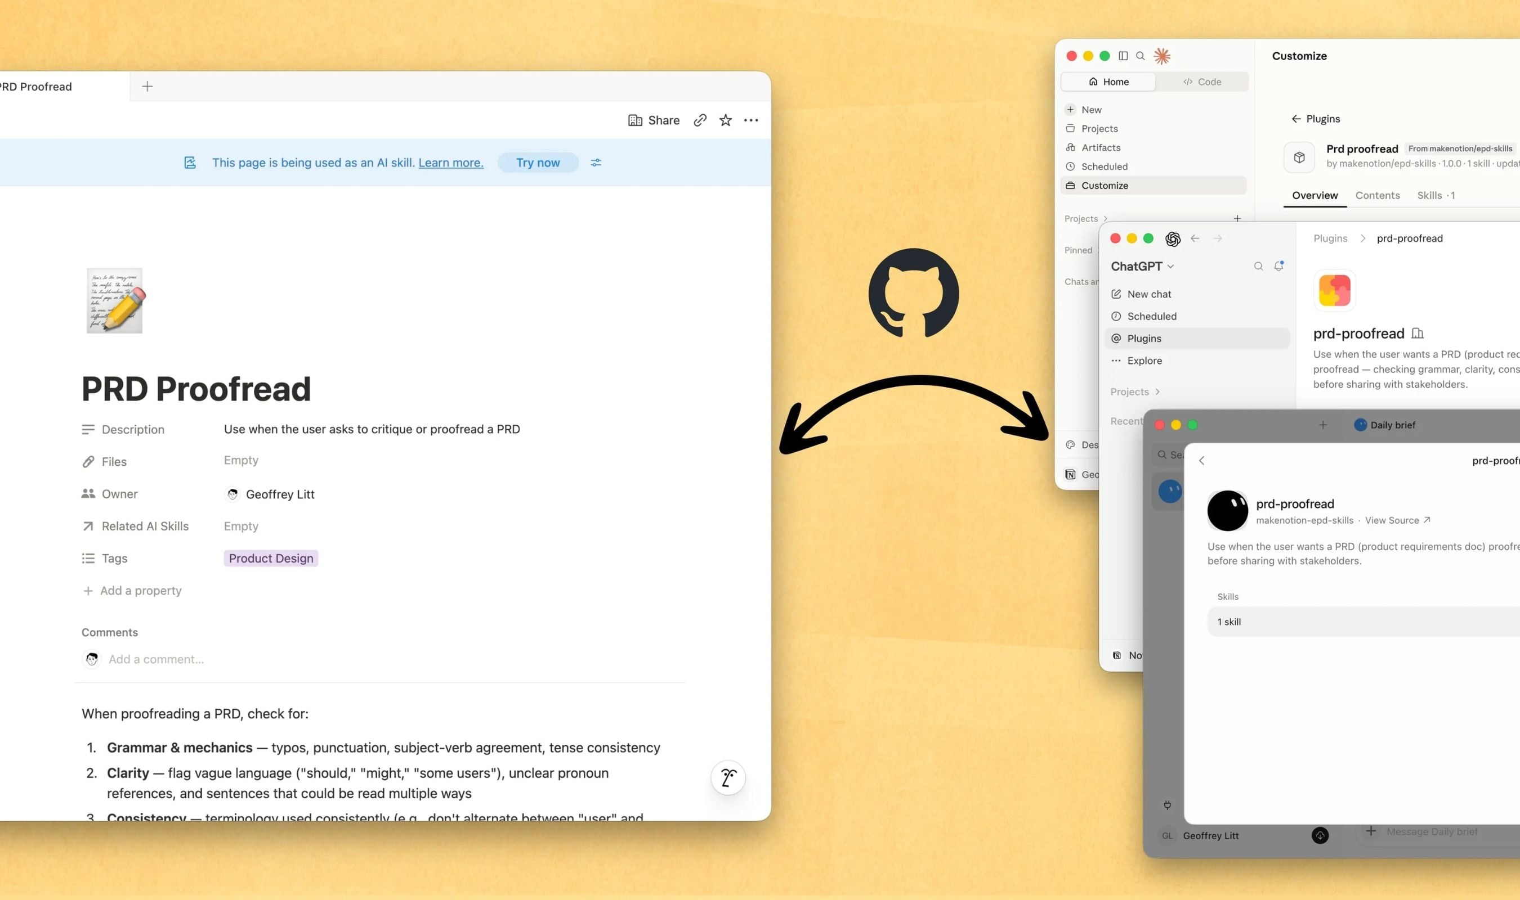This screenshot has height=900, width=1520.
Task: Open the View Source link
Action: point(1397,520)
